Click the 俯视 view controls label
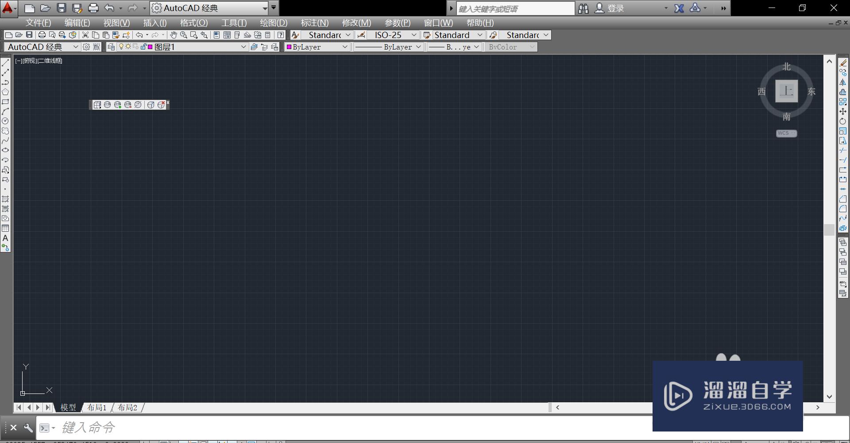 (30, 61)
